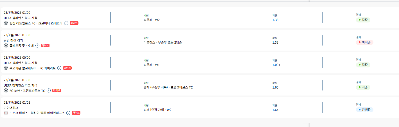
Task: Click soccer ball icon beside FC 노아
Action: [x=6, y=90]
